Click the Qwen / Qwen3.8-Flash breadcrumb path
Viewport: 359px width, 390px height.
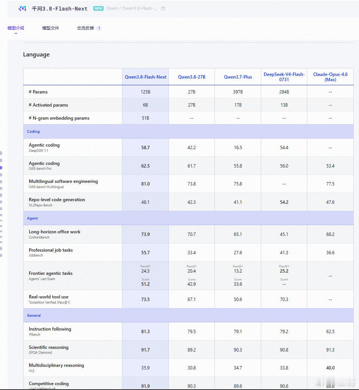tap(132, 9)
